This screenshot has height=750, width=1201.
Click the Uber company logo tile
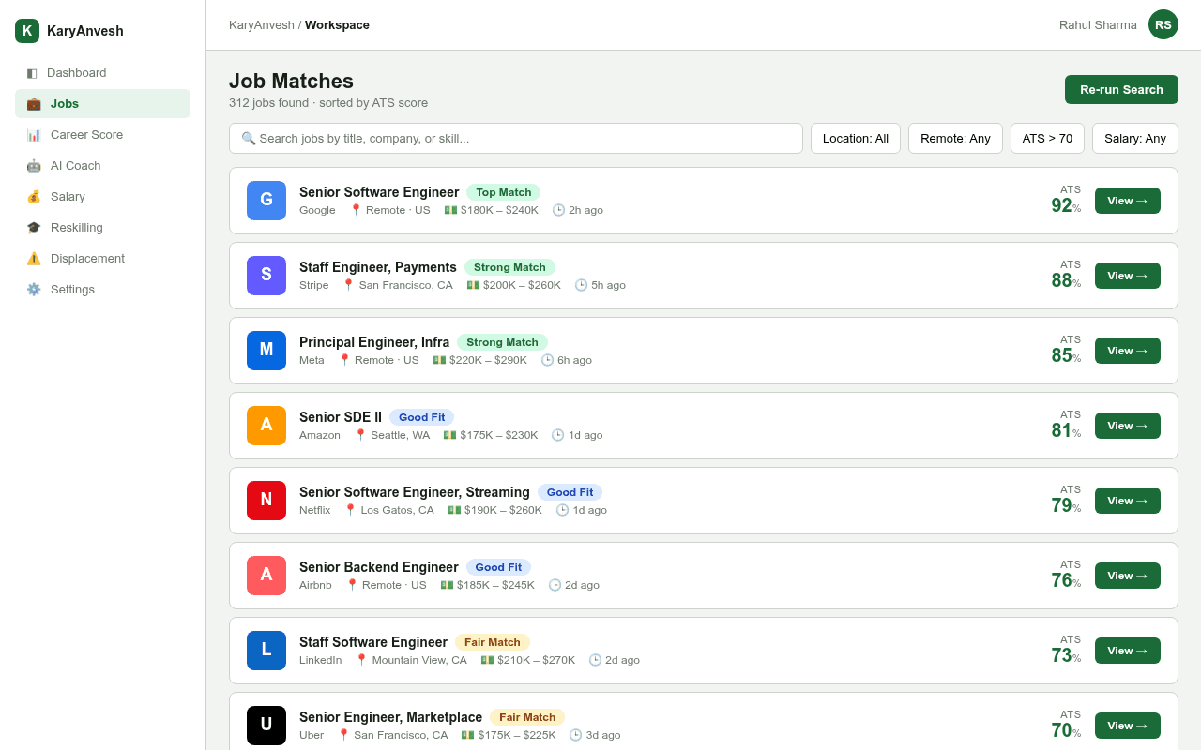(x=266, y=726)
